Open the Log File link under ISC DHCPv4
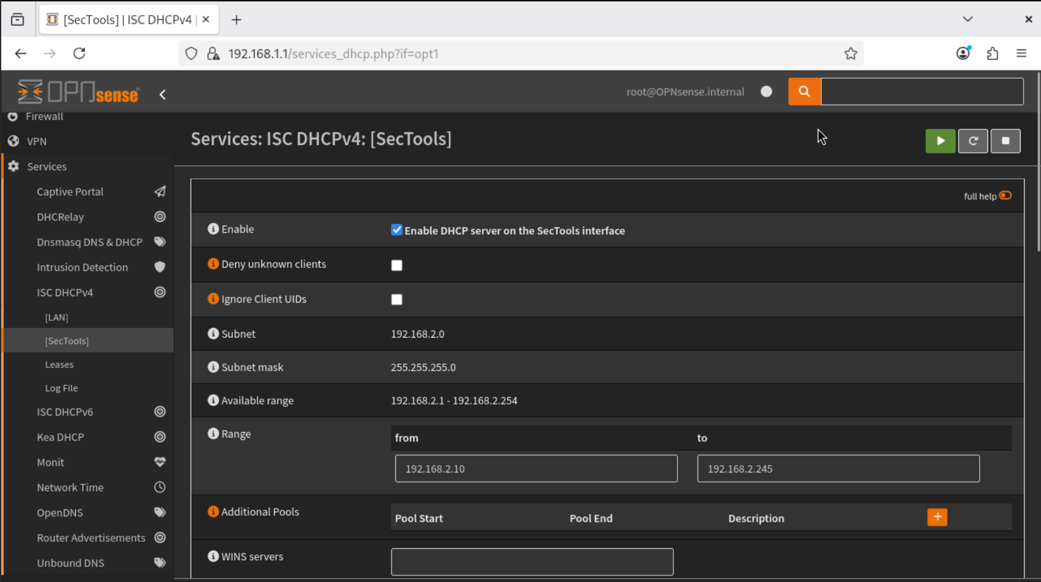 click(61, 388)
